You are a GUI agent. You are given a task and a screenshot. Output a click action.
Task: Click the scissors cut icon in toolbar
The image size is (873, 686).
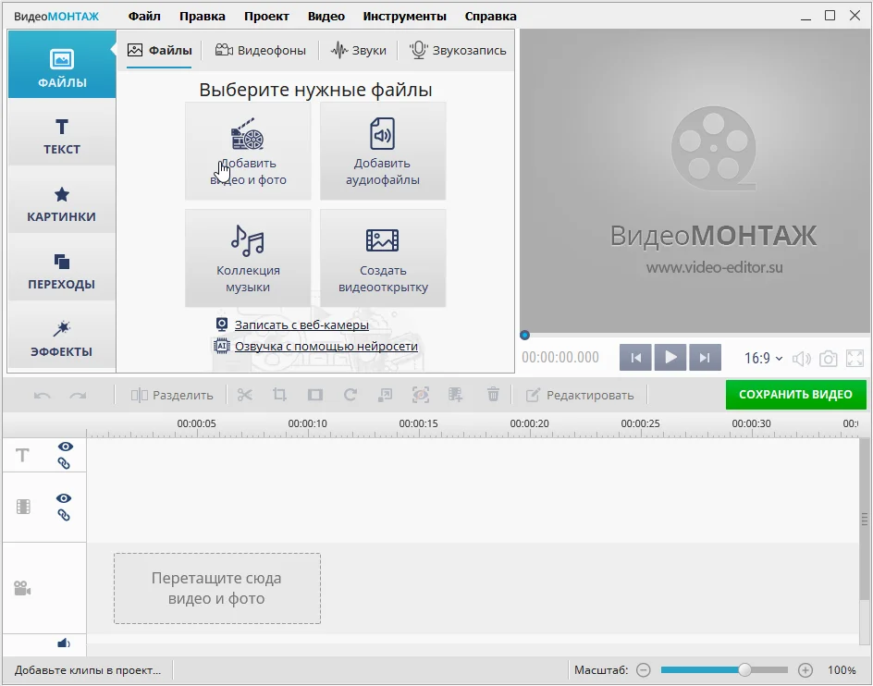point(245,395)
